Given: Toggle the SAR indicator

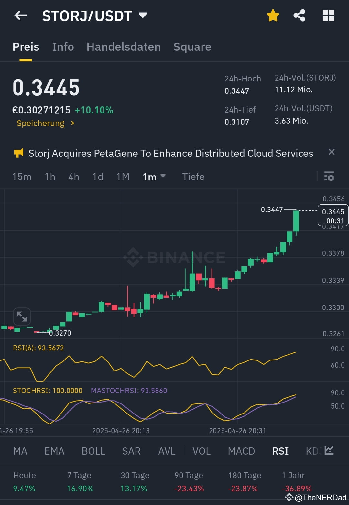Looking at the screenshot, I should [132, 451].
